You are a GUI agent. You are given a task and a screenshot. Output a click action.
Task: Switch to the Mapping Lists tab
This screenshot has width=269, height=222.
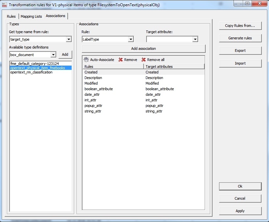click(31, 16)
